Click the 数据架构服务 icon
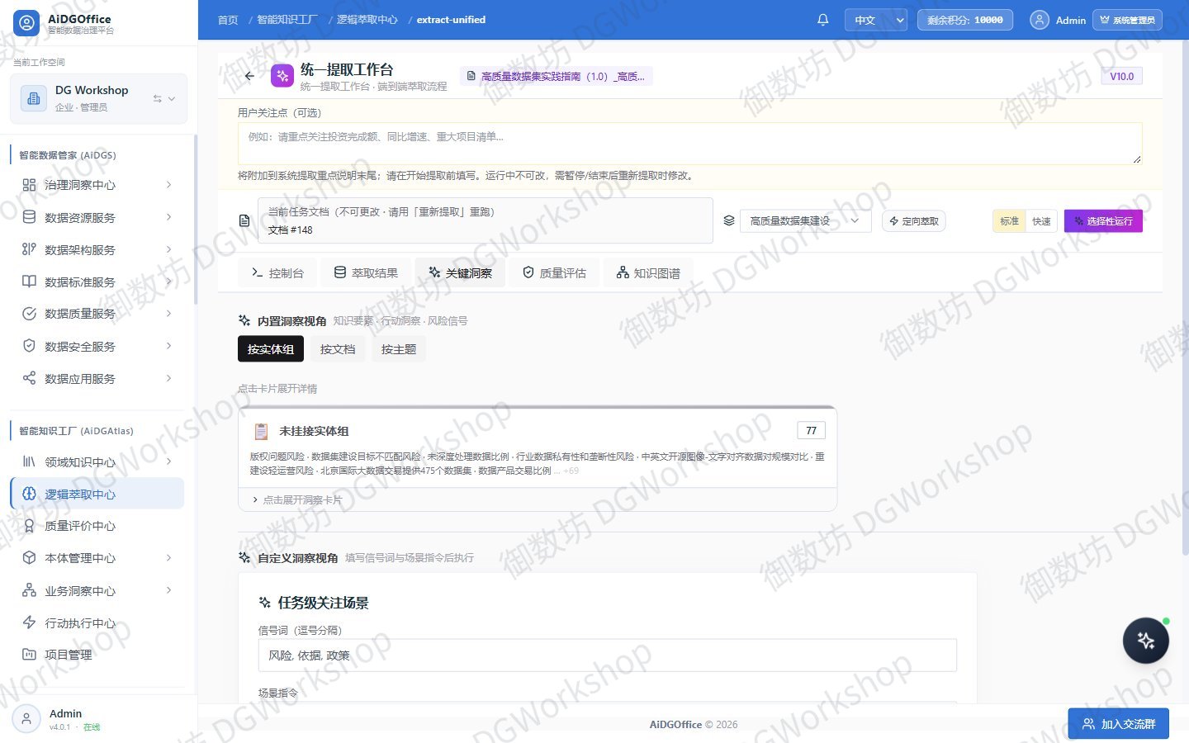This screenshot has height=743, width=1189. point(29,249)
